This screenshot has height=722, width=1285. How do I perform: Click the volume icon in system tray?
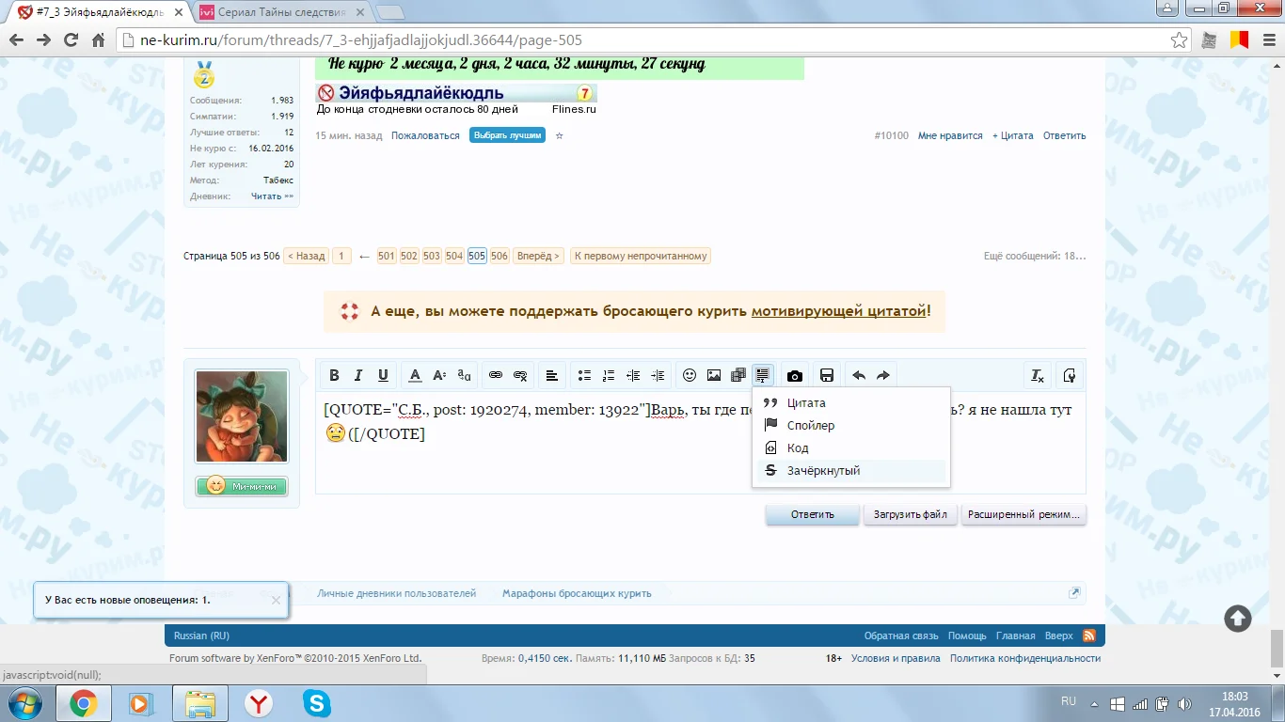[x=1184, y=703]
